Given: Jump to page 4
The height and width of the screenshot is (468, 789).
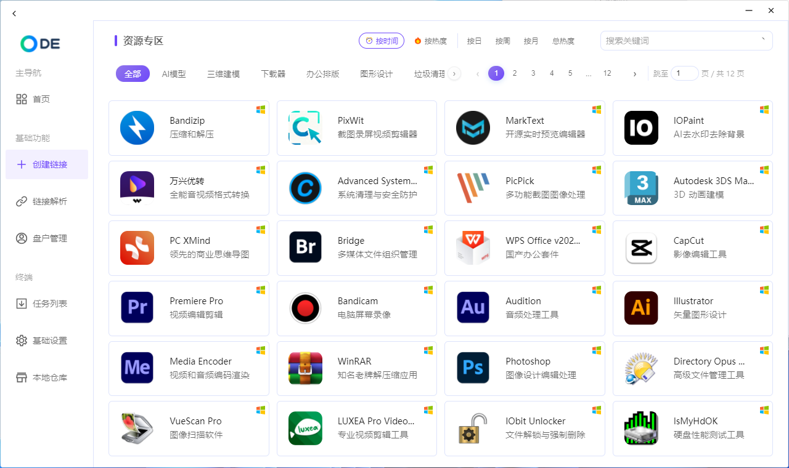Looking at the screenshot, I should click(552, 73).
